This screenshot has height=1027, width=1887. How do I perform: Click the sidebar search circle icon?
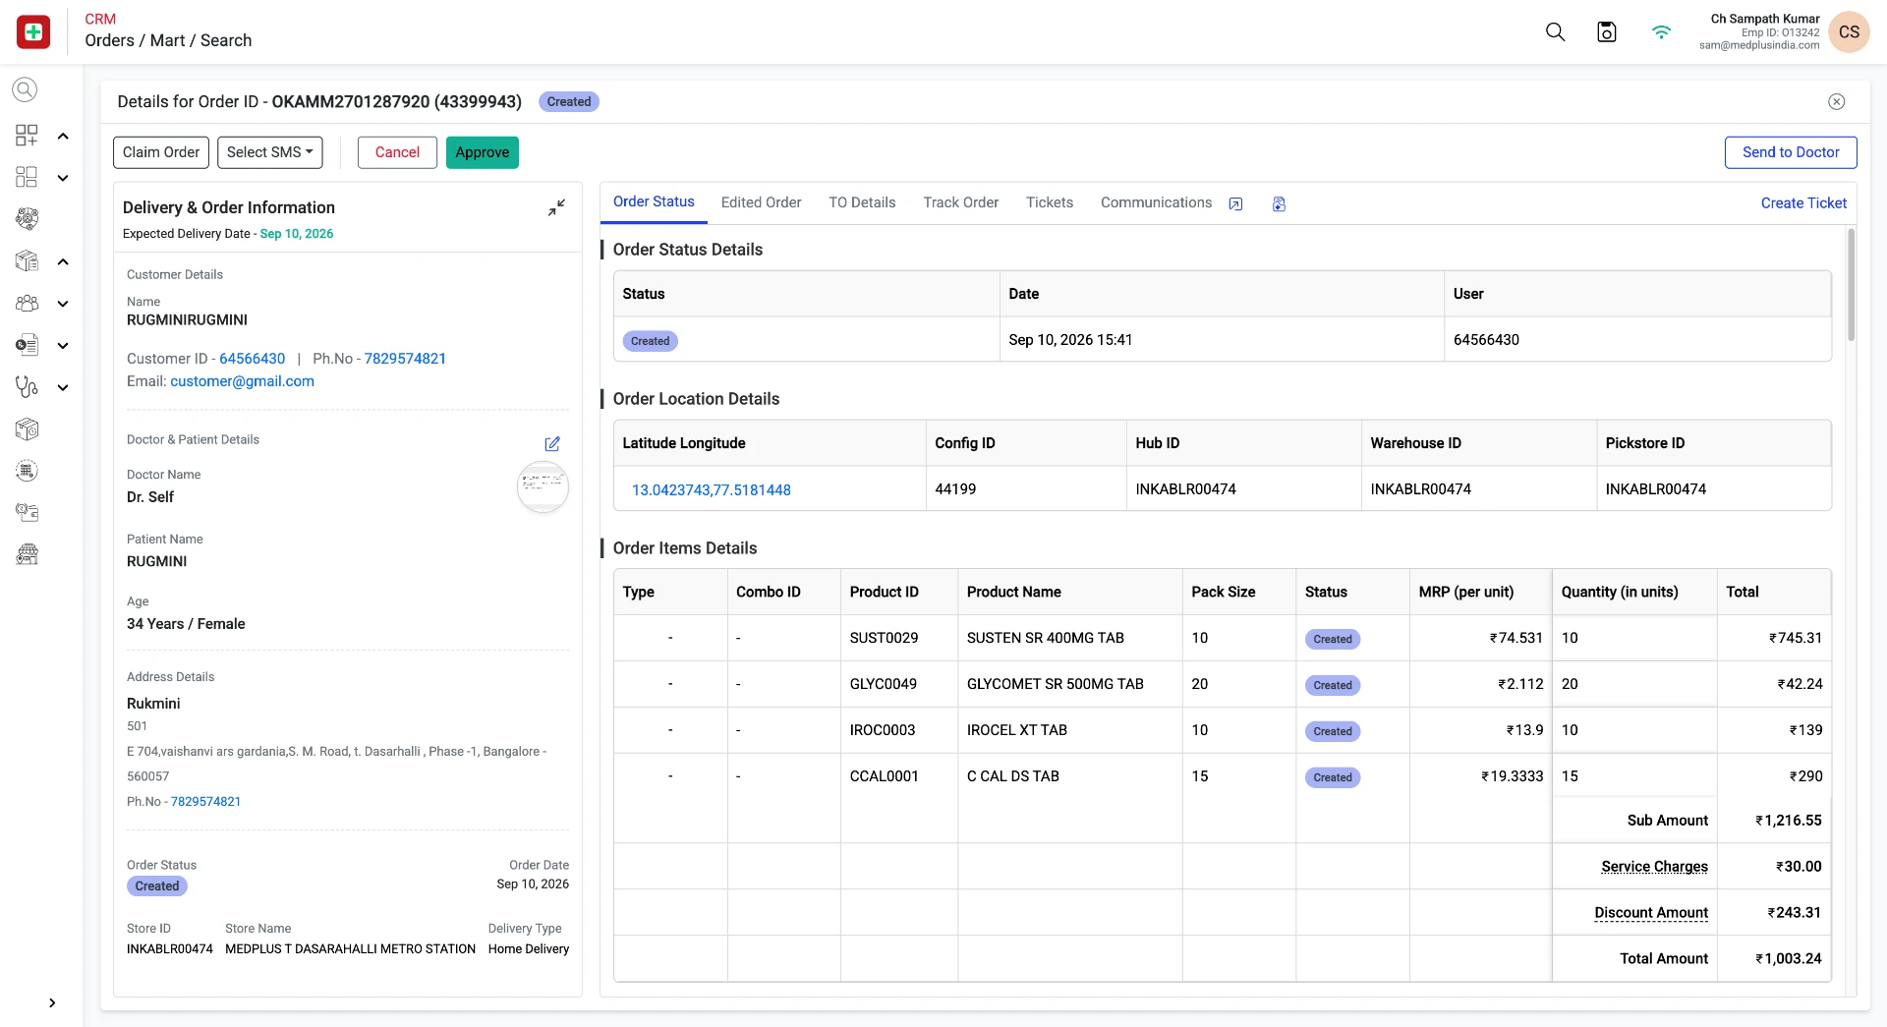[x=25, y=89]
